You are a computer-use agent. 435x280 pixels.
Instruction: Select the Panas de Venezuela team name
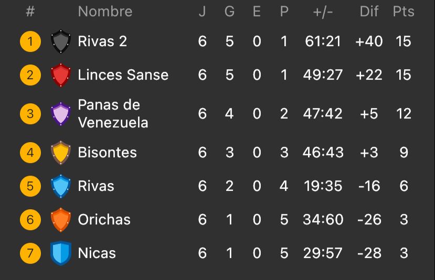[113, 113]
